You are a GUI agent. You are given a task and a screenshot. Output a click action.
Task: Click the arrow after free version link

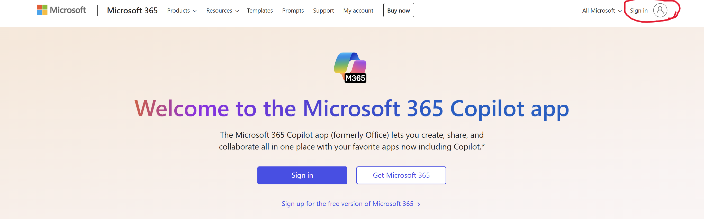pyautogui.click(x=419, y=204)
